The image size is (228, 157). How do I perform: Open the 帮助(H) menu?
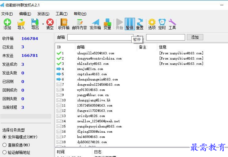click(80, 14)
